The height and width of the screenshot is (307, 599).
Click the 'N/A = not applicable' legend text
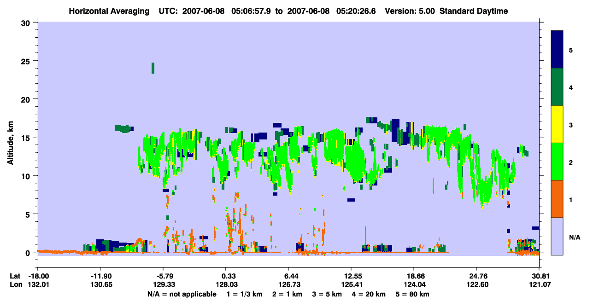point(182,294)
